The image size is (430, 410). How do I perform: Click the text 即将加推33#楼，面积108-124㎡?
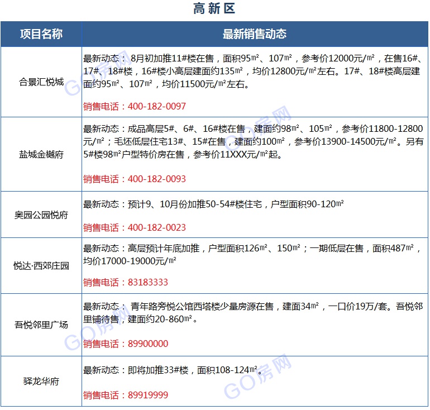(x=193, y=370)
